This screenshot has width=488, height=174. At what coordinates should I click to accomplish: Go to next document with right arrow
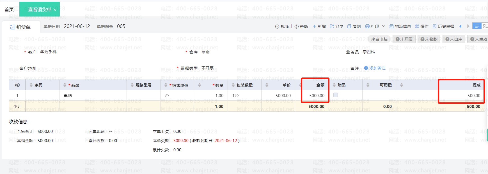coord(468,26)
